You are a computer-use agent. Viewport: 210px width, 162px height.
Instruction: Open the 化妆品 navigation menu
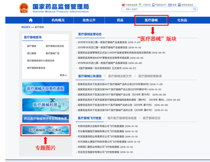pos(182,20)
